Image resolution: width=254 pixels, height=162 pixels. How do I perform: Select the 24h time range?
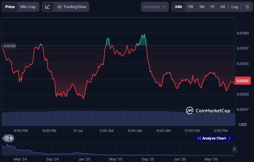point(178,7)
